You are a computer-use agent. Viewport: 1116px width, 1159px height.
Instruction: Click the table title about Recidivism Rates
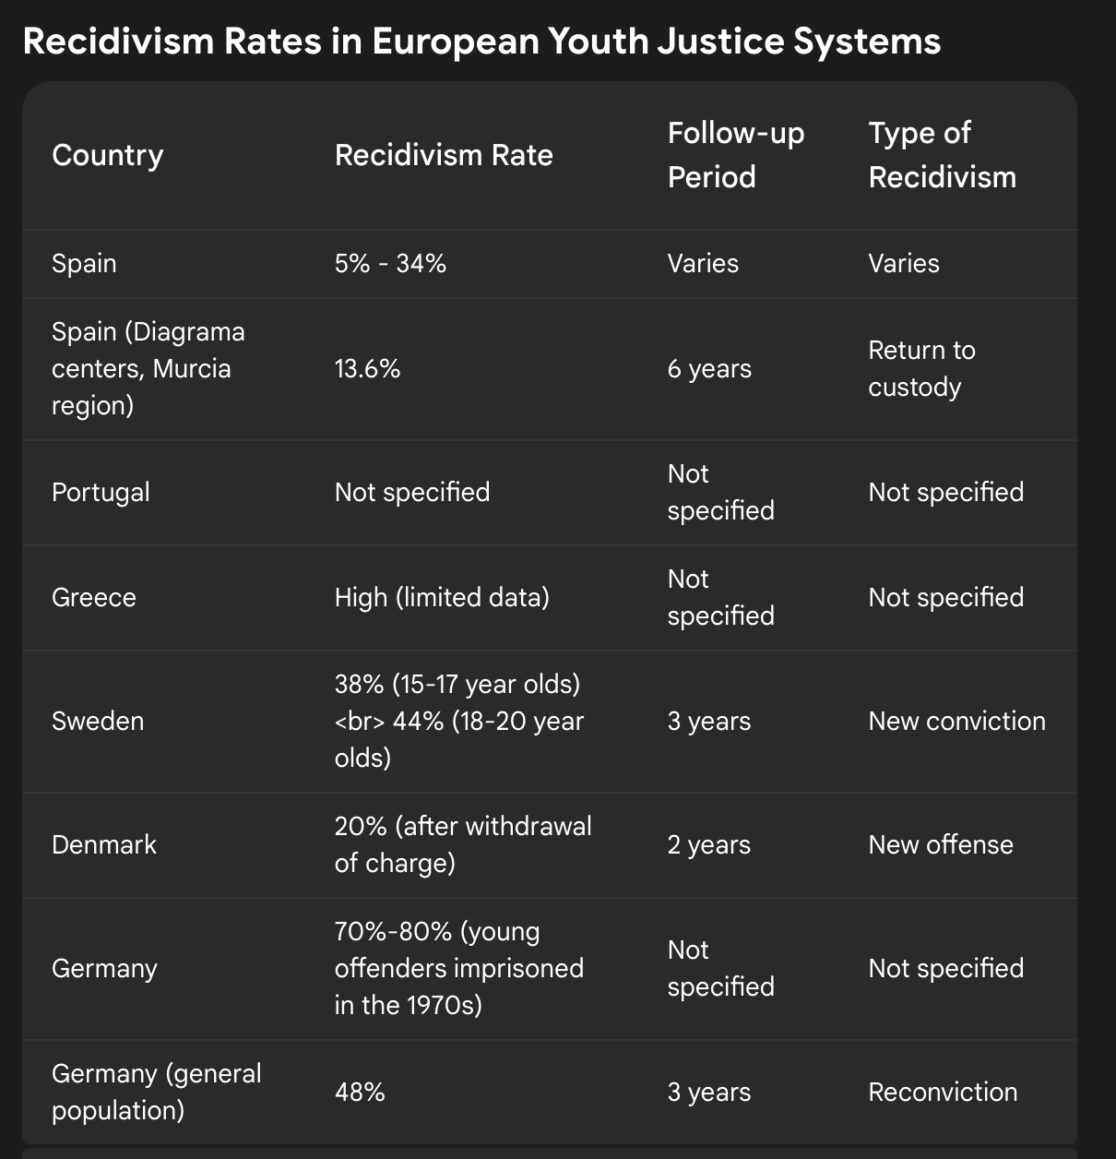481,42
